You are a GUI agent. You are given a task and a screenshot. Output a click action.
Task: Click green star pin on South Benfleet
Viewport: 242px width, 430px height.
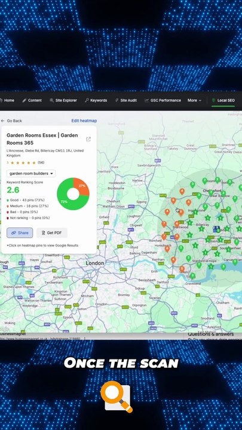pos(228,249)
